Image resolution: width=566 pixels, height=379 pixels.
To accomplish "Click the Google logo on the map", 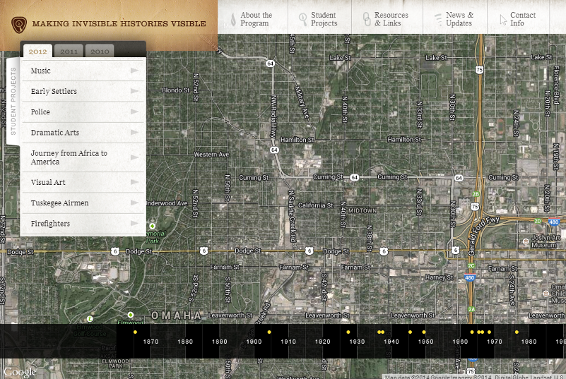I will 20,372.
